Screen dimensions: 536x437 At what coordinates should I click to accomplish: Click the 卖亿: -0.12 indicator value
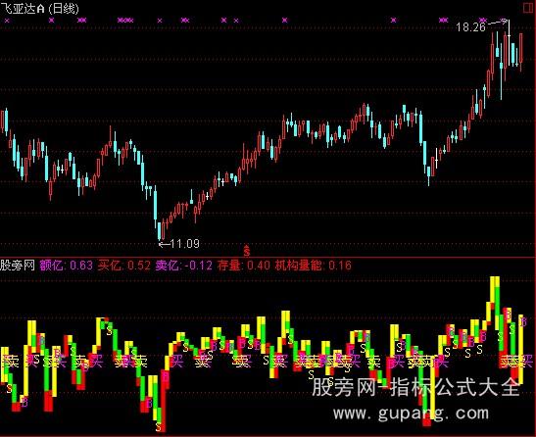(184, 266)
